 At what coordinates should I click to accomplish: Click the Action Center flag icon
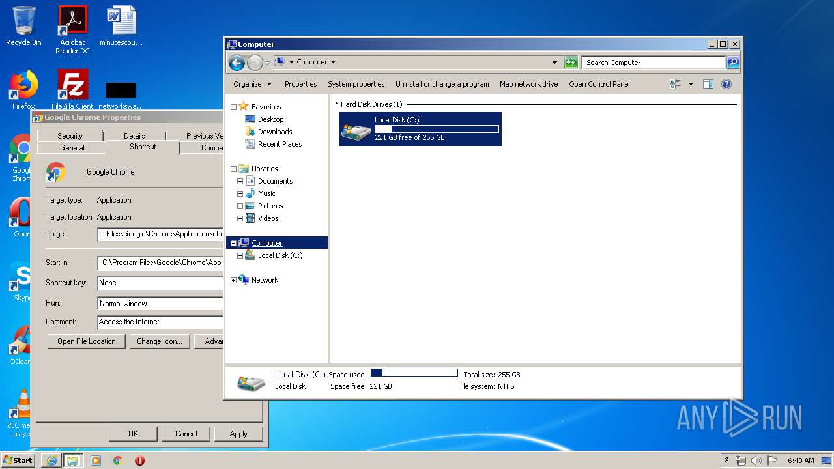tap(772, 461)
